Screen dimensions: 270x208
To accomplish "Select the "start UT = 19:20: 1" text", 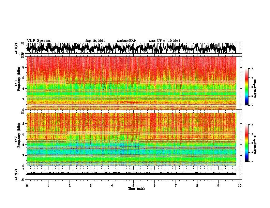I will 165,41.
